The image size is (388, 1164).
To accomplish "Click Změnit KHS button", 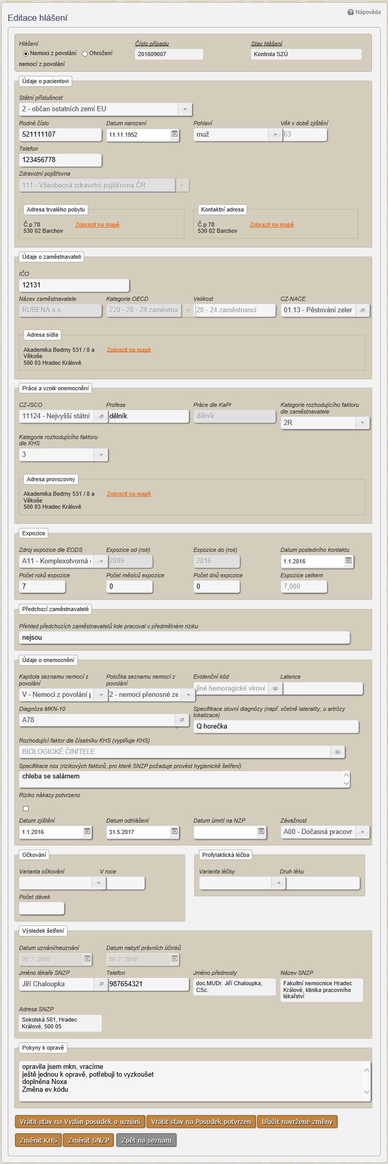I will pyautogui.click(x=38, y=1140).
